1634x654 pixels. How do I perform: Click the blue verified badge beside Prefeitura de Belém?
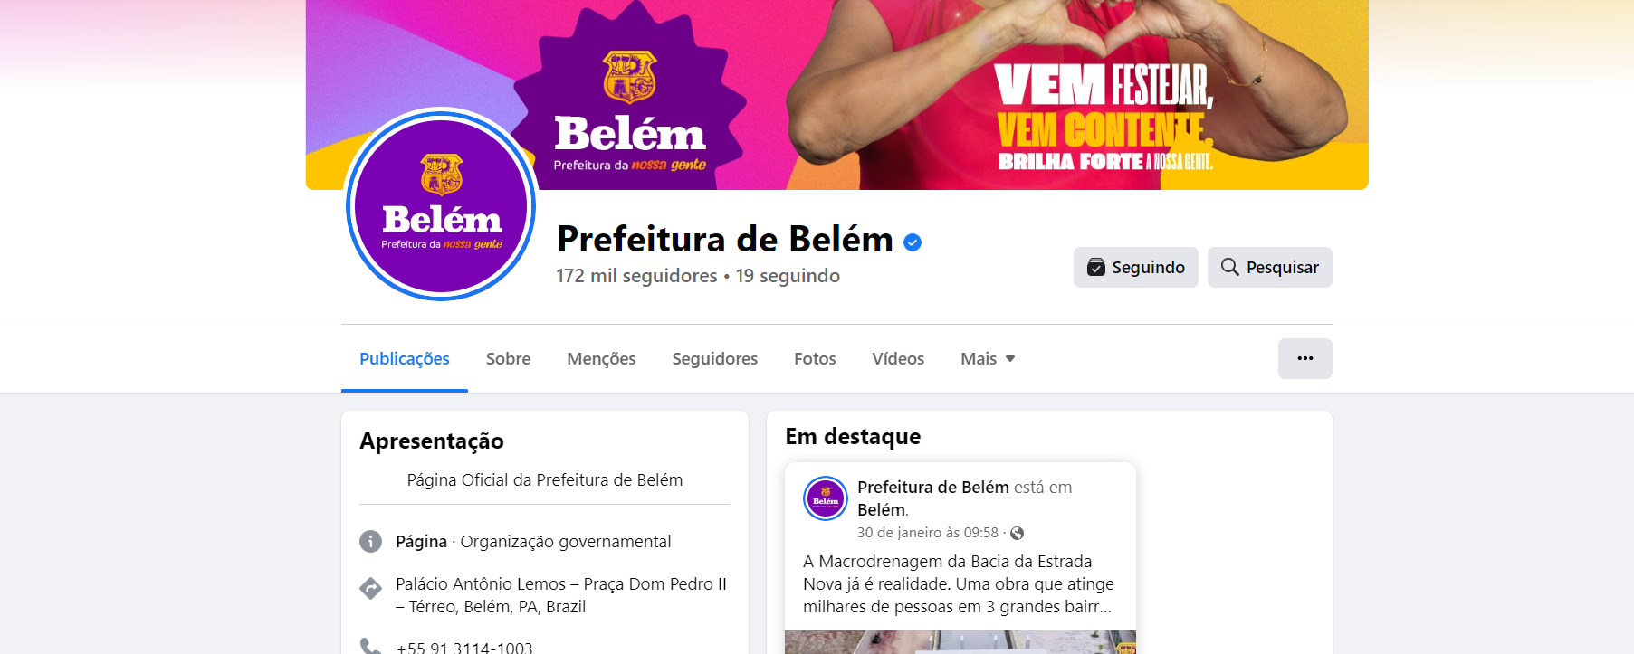pyautogui.click(x=913, y=242)
